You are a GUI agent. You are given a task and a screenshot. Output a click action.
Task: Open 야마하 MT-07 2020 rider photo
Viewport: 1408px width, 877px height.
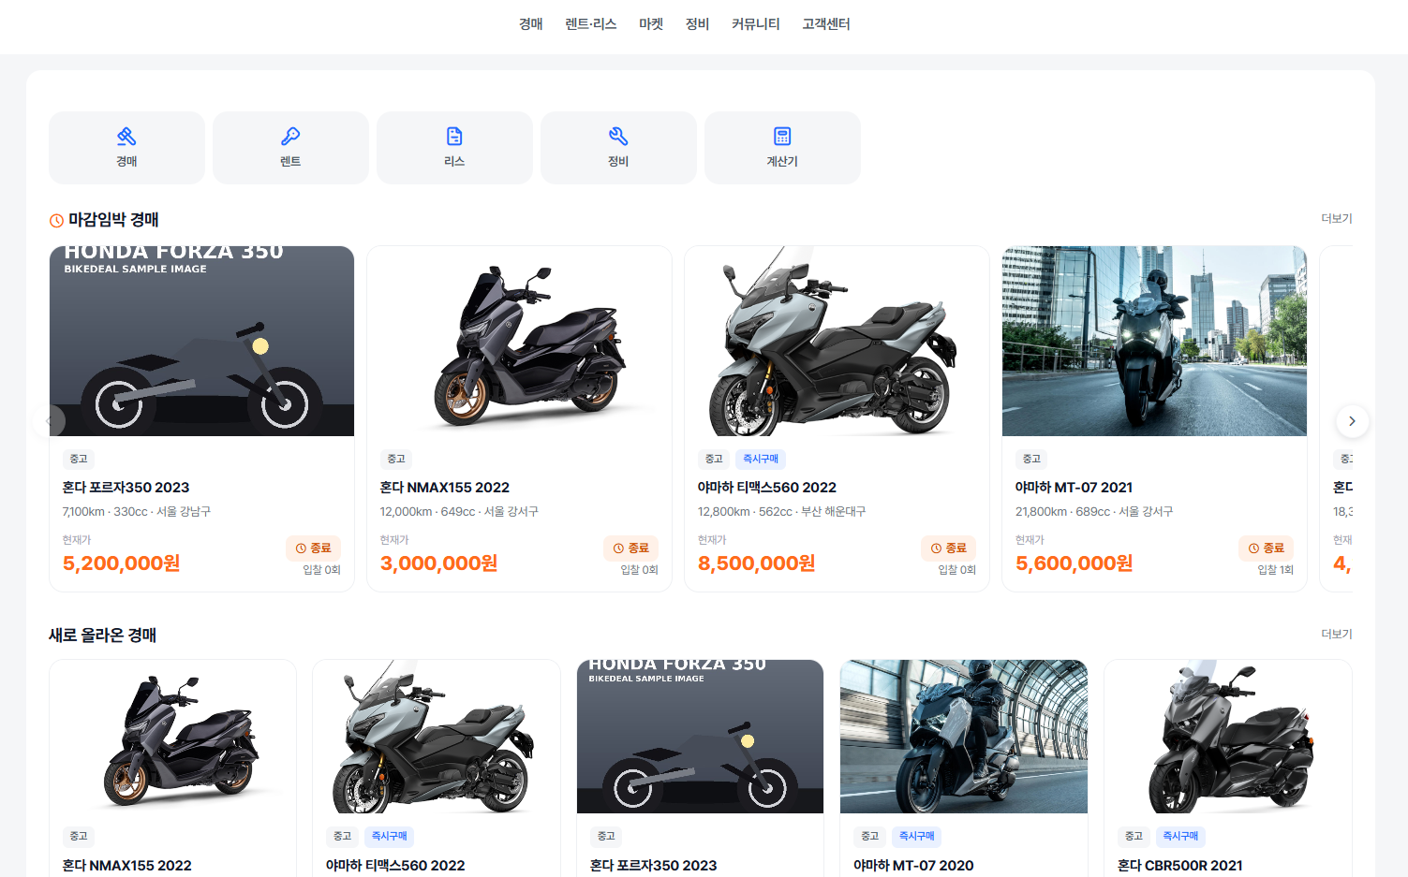964,737
